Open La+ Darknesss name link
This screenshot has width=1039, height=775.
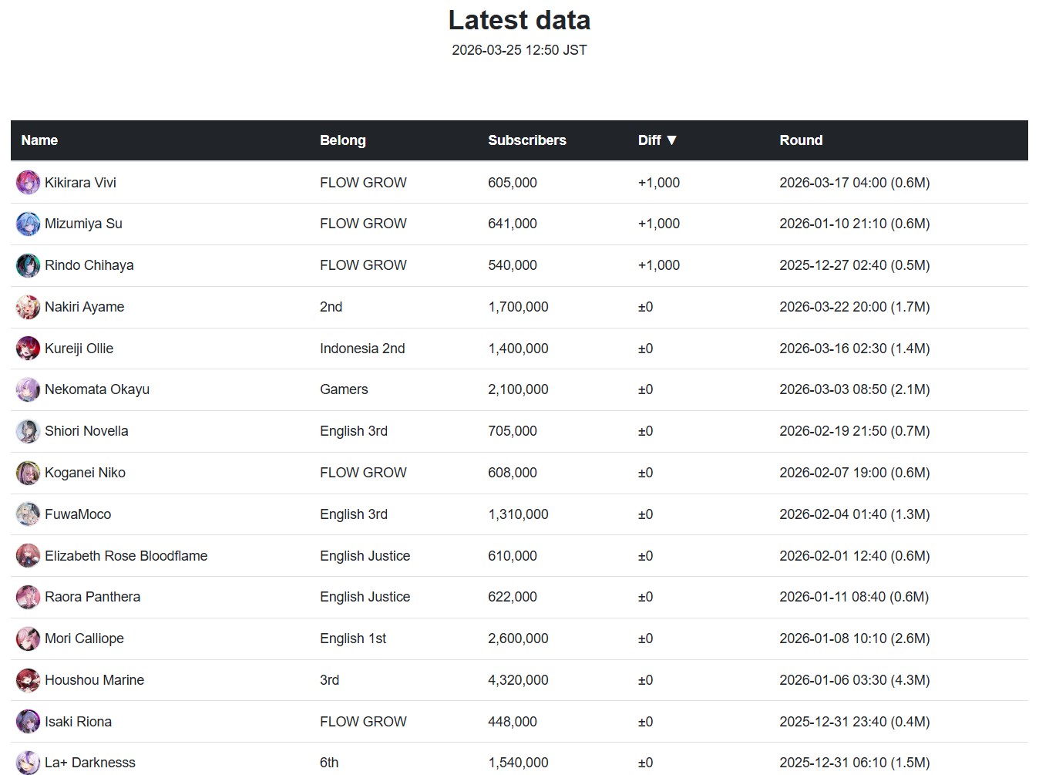90,763
